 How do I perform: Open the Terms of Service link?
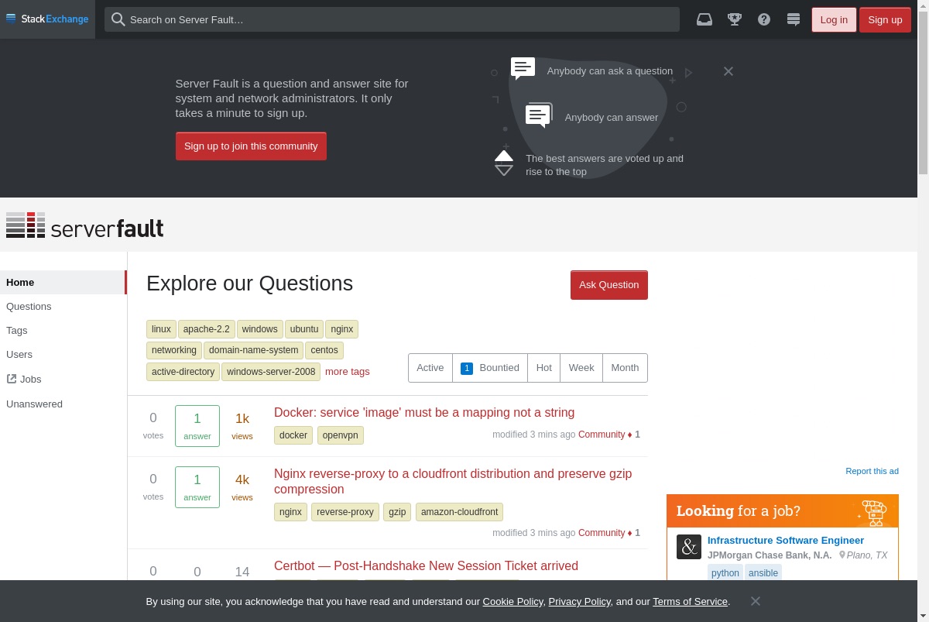[x=690, y=602]
